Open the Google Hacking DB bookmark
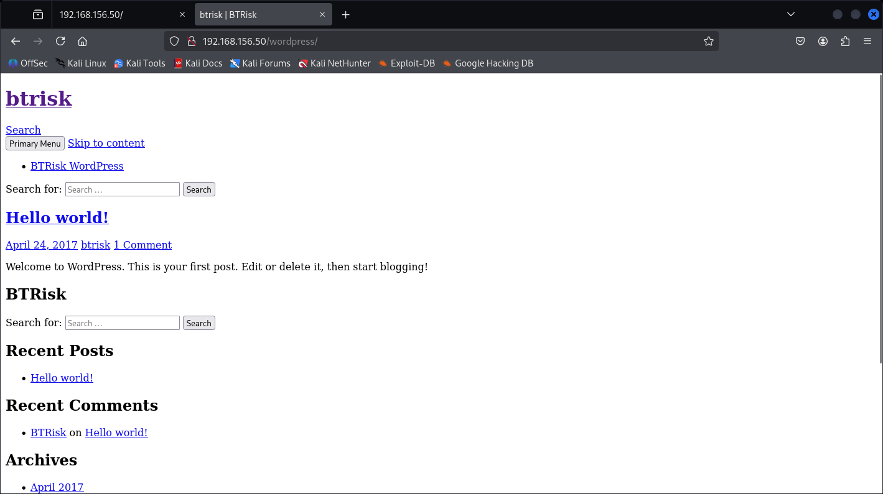This screenshot has width=883, height=494. click(488, 63)
